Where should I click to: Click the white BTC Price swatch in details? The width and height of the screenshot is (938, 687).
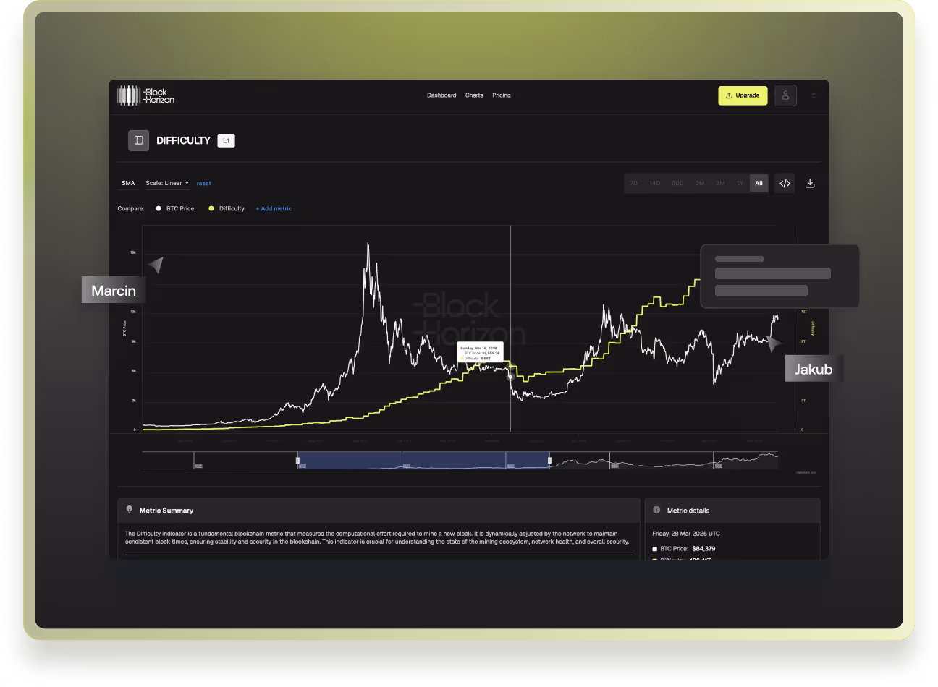tap(655, 549)
